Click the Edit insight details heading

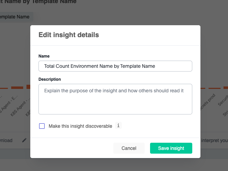[x=69, y=35]
